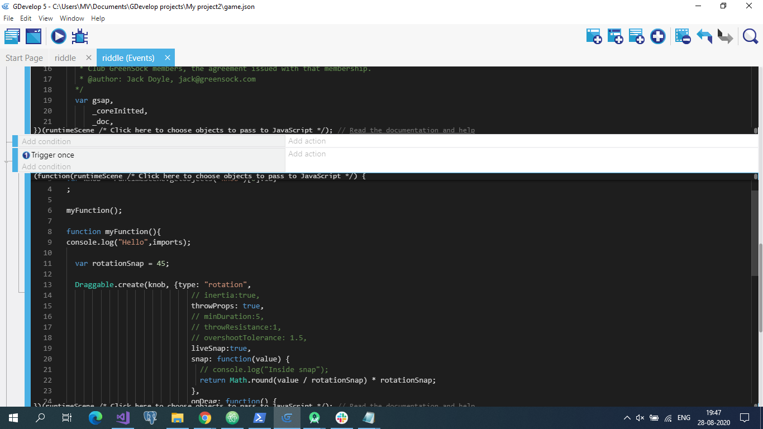Image resolution: width=763 pixels, height=429 pixels.
Task: Show hidden system tray icons
Action: coord(627,418)
